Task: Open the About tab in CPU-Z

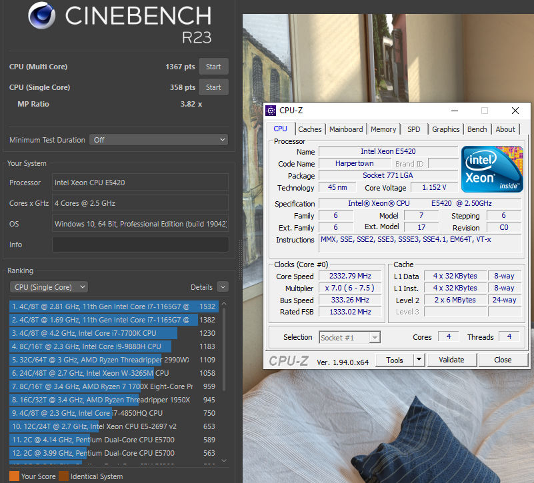Action: (x=505, y=129)
